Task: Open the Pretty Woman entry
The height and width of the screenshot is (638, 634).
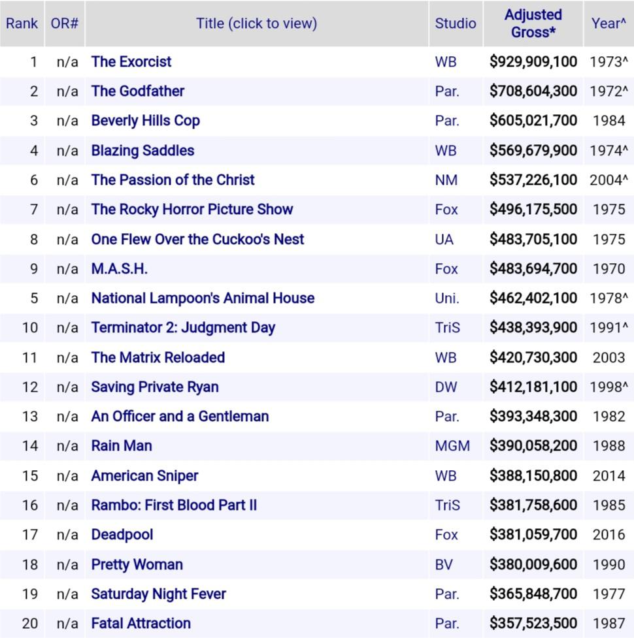Action: coord(136,564)
